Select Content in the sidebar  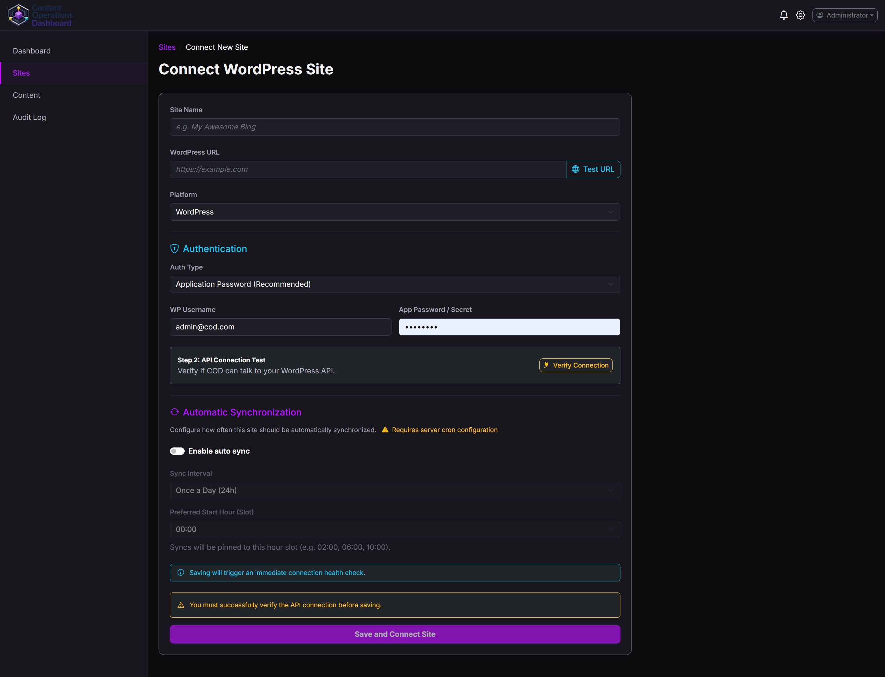pos(27,95)
